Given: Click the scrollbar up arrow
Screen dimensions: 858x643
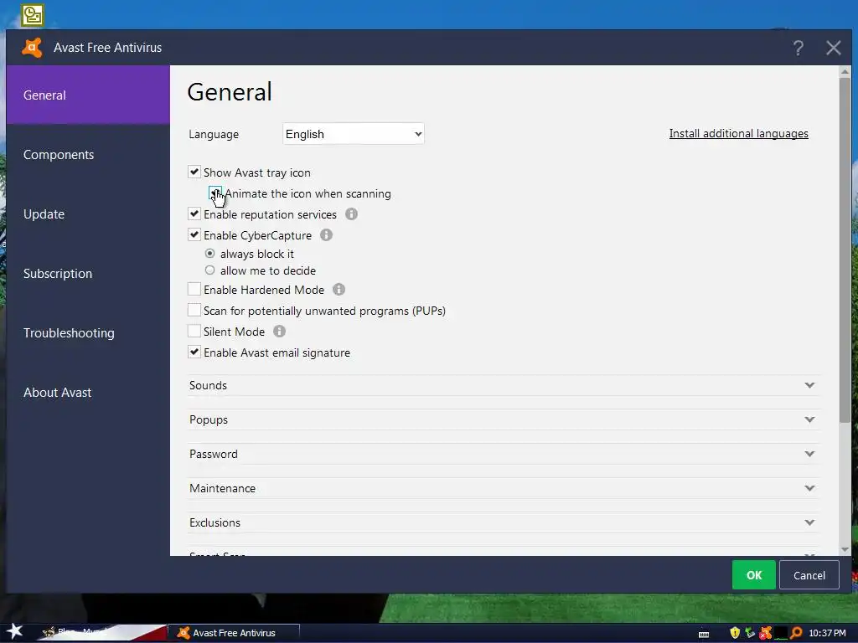Looking at the screenshot, I should pos(845,72).
